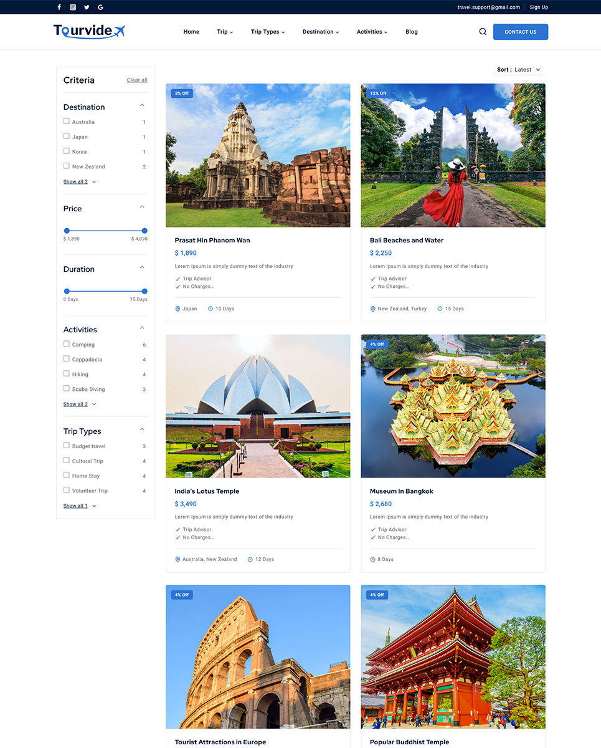Open the Twitter social icon
Viewport: 601px width, 748px height.
tap(87, 7)
